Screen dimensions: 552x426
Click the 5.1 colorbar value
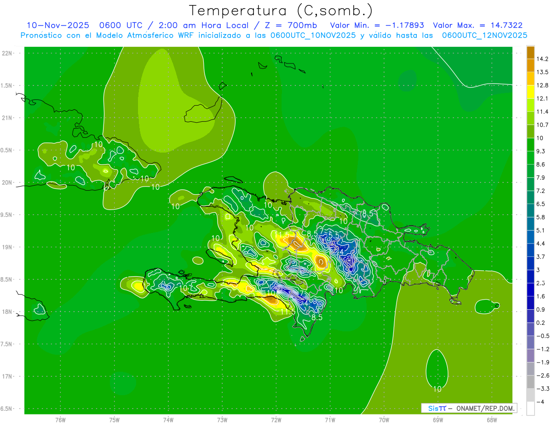coord(541,230)
